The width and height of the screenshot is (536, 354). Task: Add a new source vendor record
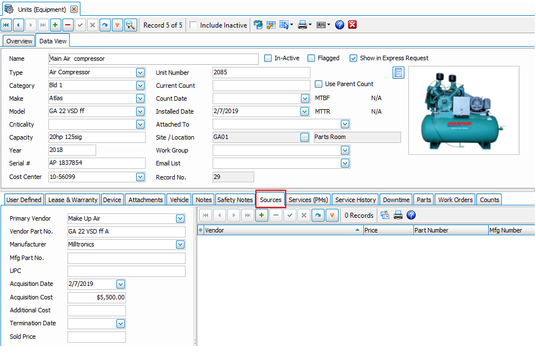pos(262,215)
